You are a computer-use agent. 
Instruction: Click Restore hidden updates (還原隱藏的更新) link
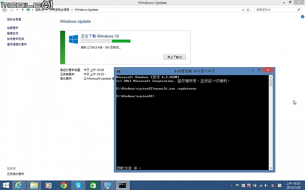(x=17, y=44)
